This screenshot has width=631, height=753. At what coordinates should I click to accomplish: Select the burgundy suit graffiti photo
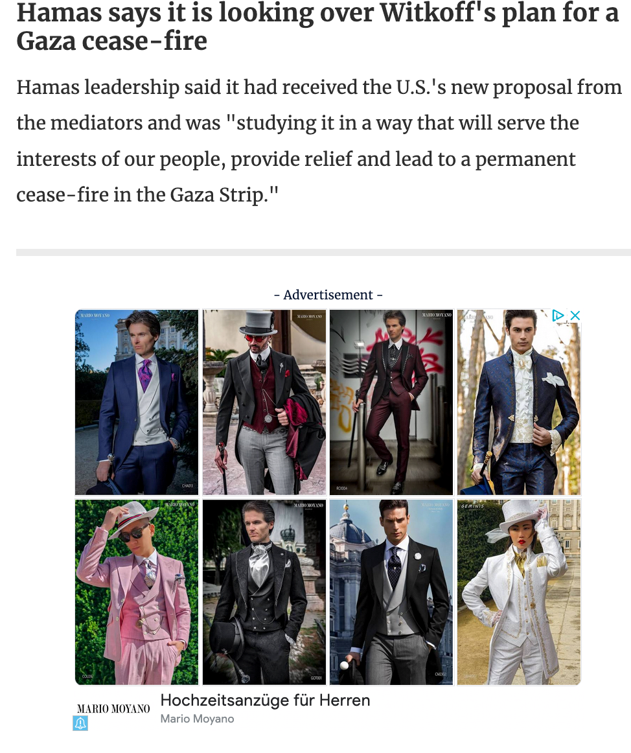(391, 402)
